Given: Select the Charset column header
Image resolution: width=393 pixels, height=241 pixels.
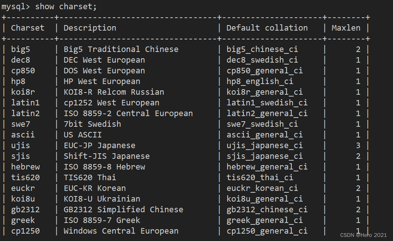Looking at the screenshot, I should pos(28,28).
